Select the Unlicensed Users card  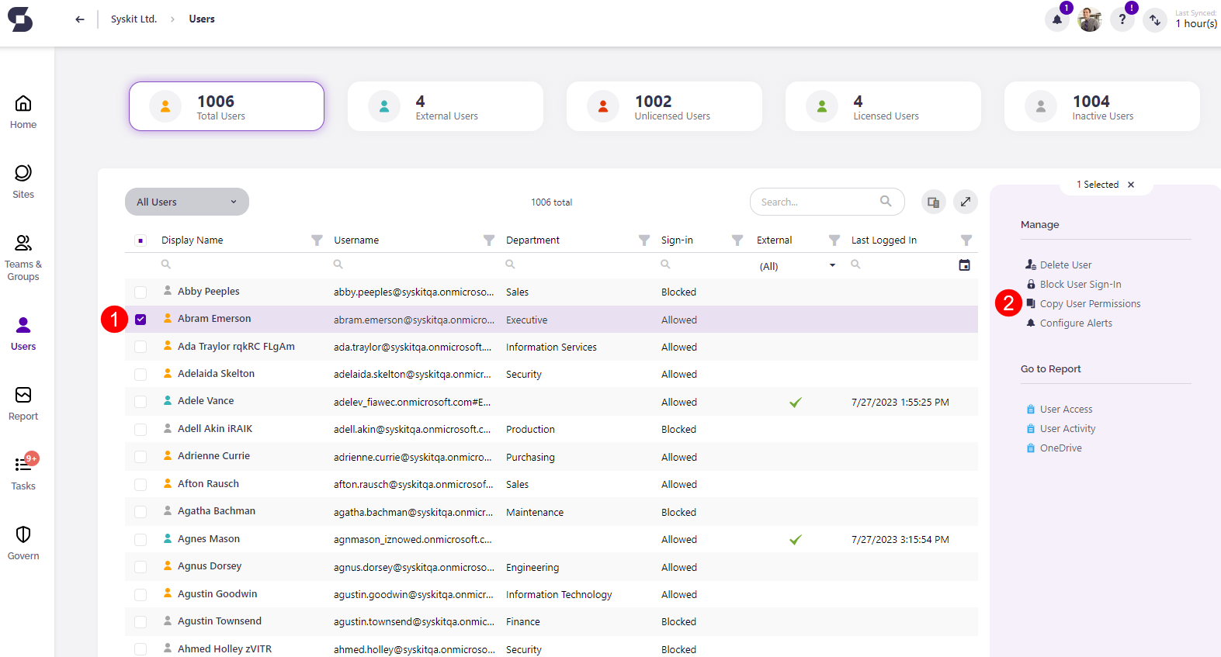pyautogui.click(x=664, y=106)
